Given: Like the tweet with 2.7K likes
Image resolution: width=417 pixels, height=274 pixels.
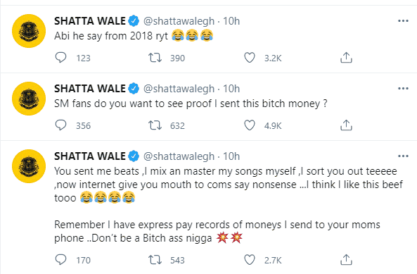Looking at the screenshot, I should (x=250, y=260).
